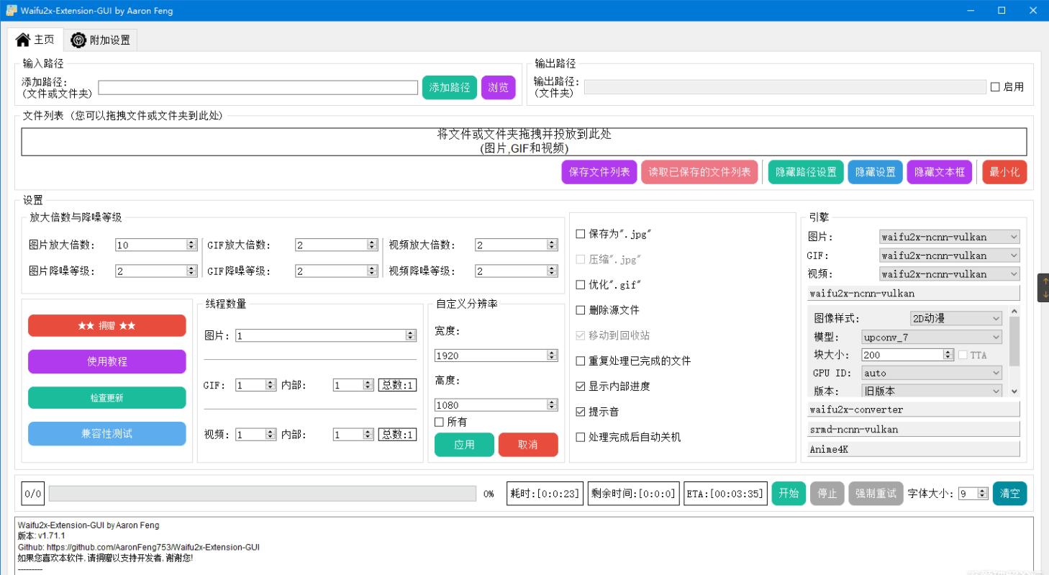Click the engine settings vertical scrollbar
Viewport: 1049px width, 575px height.
(1014, 351)
